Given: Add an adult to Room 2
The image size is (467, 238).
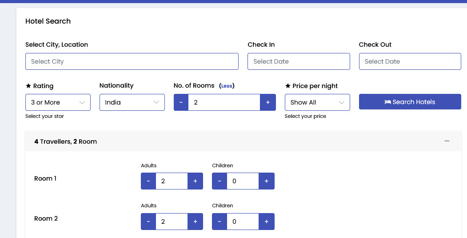Looking at the screenshot, I should [195, 222].
